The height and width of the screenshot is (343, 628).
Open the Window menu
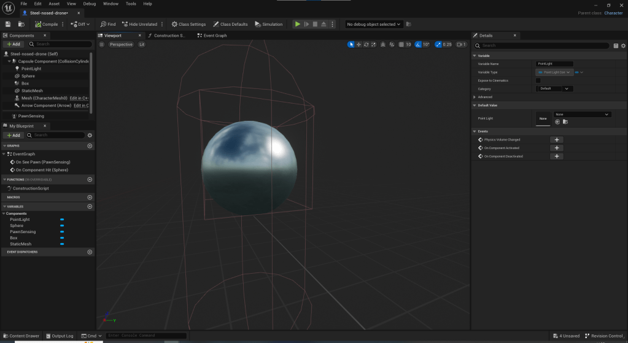110,4
